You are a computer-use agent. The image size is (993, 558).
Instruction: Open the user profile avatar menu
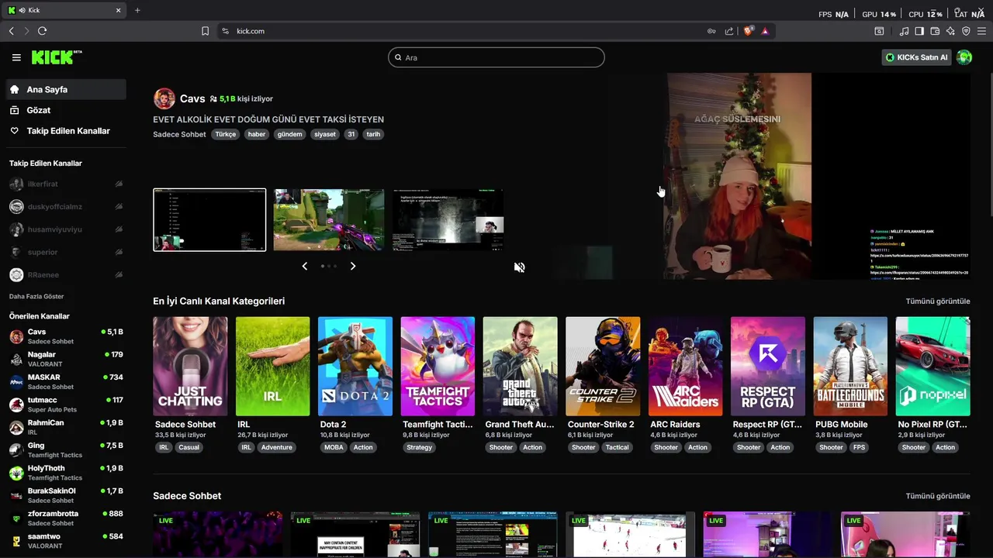[x=964, y=57]
